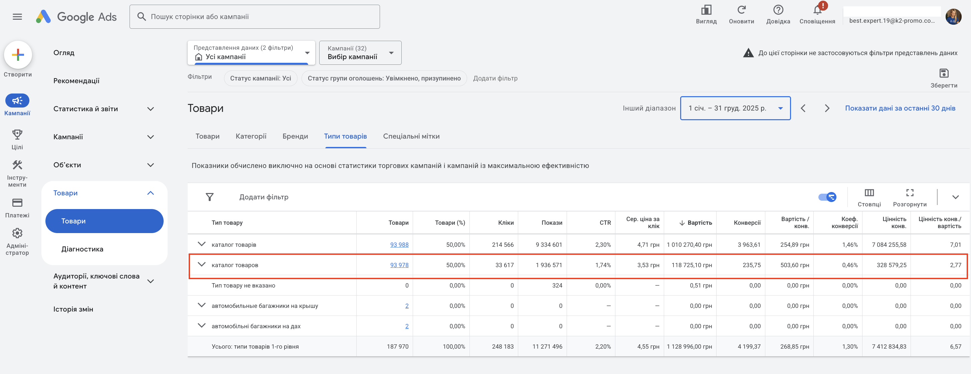
Task: Click the Оновити refresh icon
Action: (x=741, y=10)
